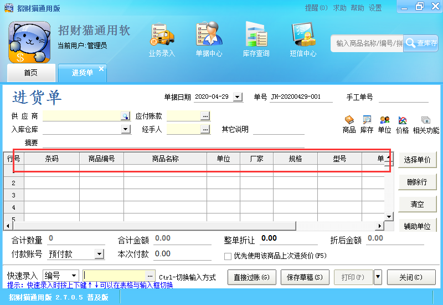
Task: Click 型号 column header
Action: (x=339, y=159)
